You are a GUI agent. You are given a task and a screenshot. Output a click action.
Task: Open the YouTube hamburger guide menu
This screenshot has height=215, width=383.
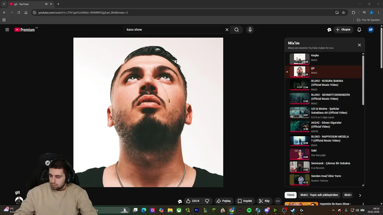click(7, 30)
